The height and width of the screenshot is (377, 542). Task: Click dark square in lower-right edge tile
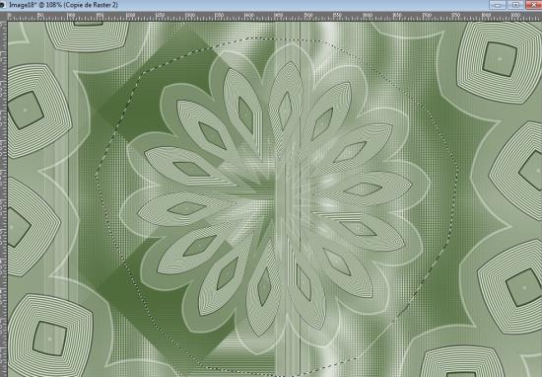click(523, 287)
